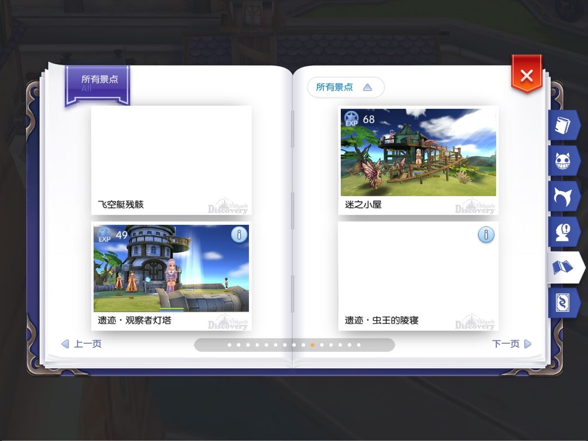Tap the EXP 49 badge on 观察者灯塔
Image resolution: width=588 pixels, height=441 pixels.
[113, 235]
